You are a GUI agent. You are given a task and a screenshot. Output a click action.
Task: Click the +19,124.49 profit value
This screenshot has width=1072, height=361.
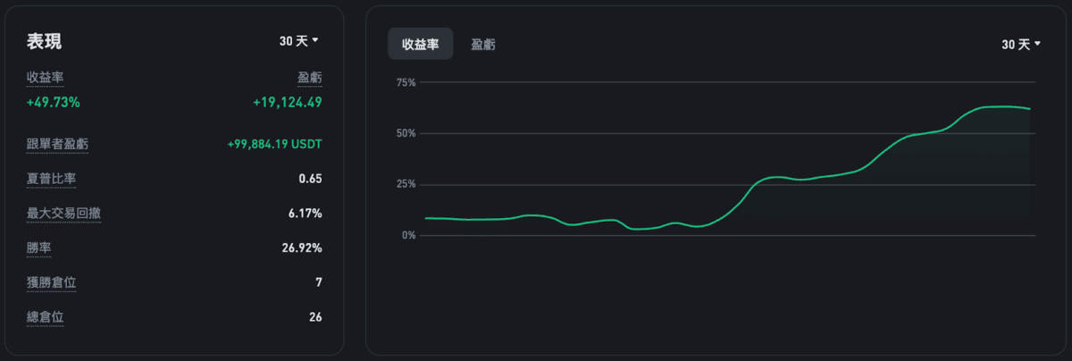pyautogui.click(x=287, y=102)
